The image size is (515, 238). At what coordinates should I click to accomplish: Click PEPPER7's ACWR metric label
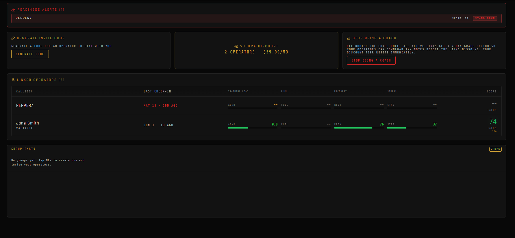point(231,105)
